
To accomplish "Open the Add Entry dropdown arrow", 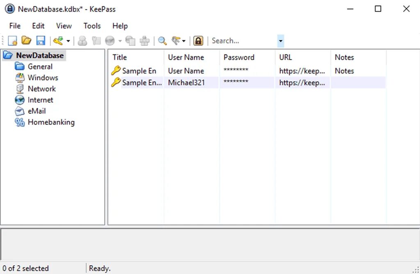I will pos(68,41).
